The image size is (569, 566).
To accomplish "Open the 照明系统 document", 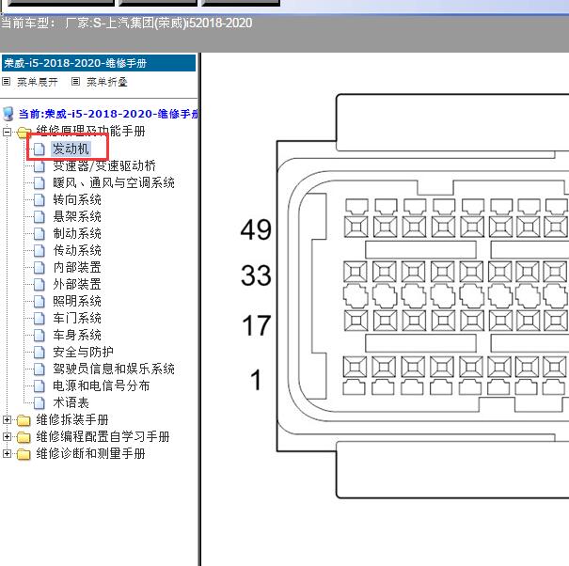I will tap(77, 301).
